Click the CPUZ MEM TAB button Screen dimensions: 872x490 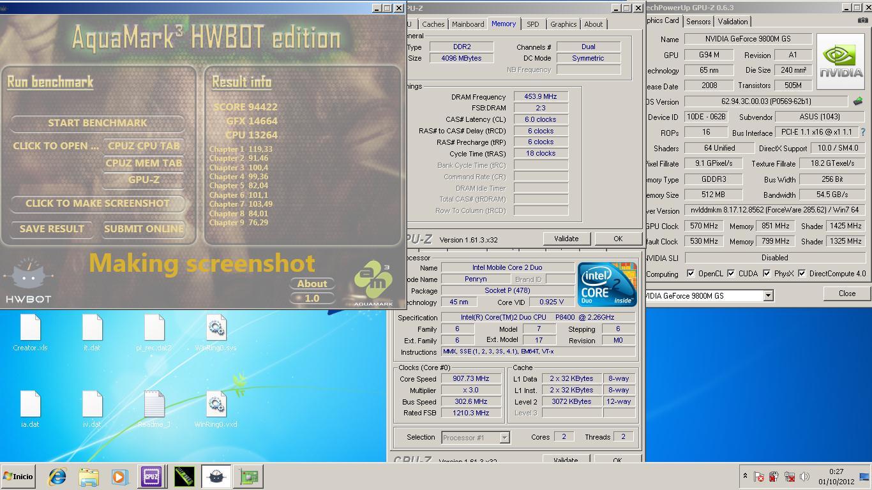coord(144,163)
